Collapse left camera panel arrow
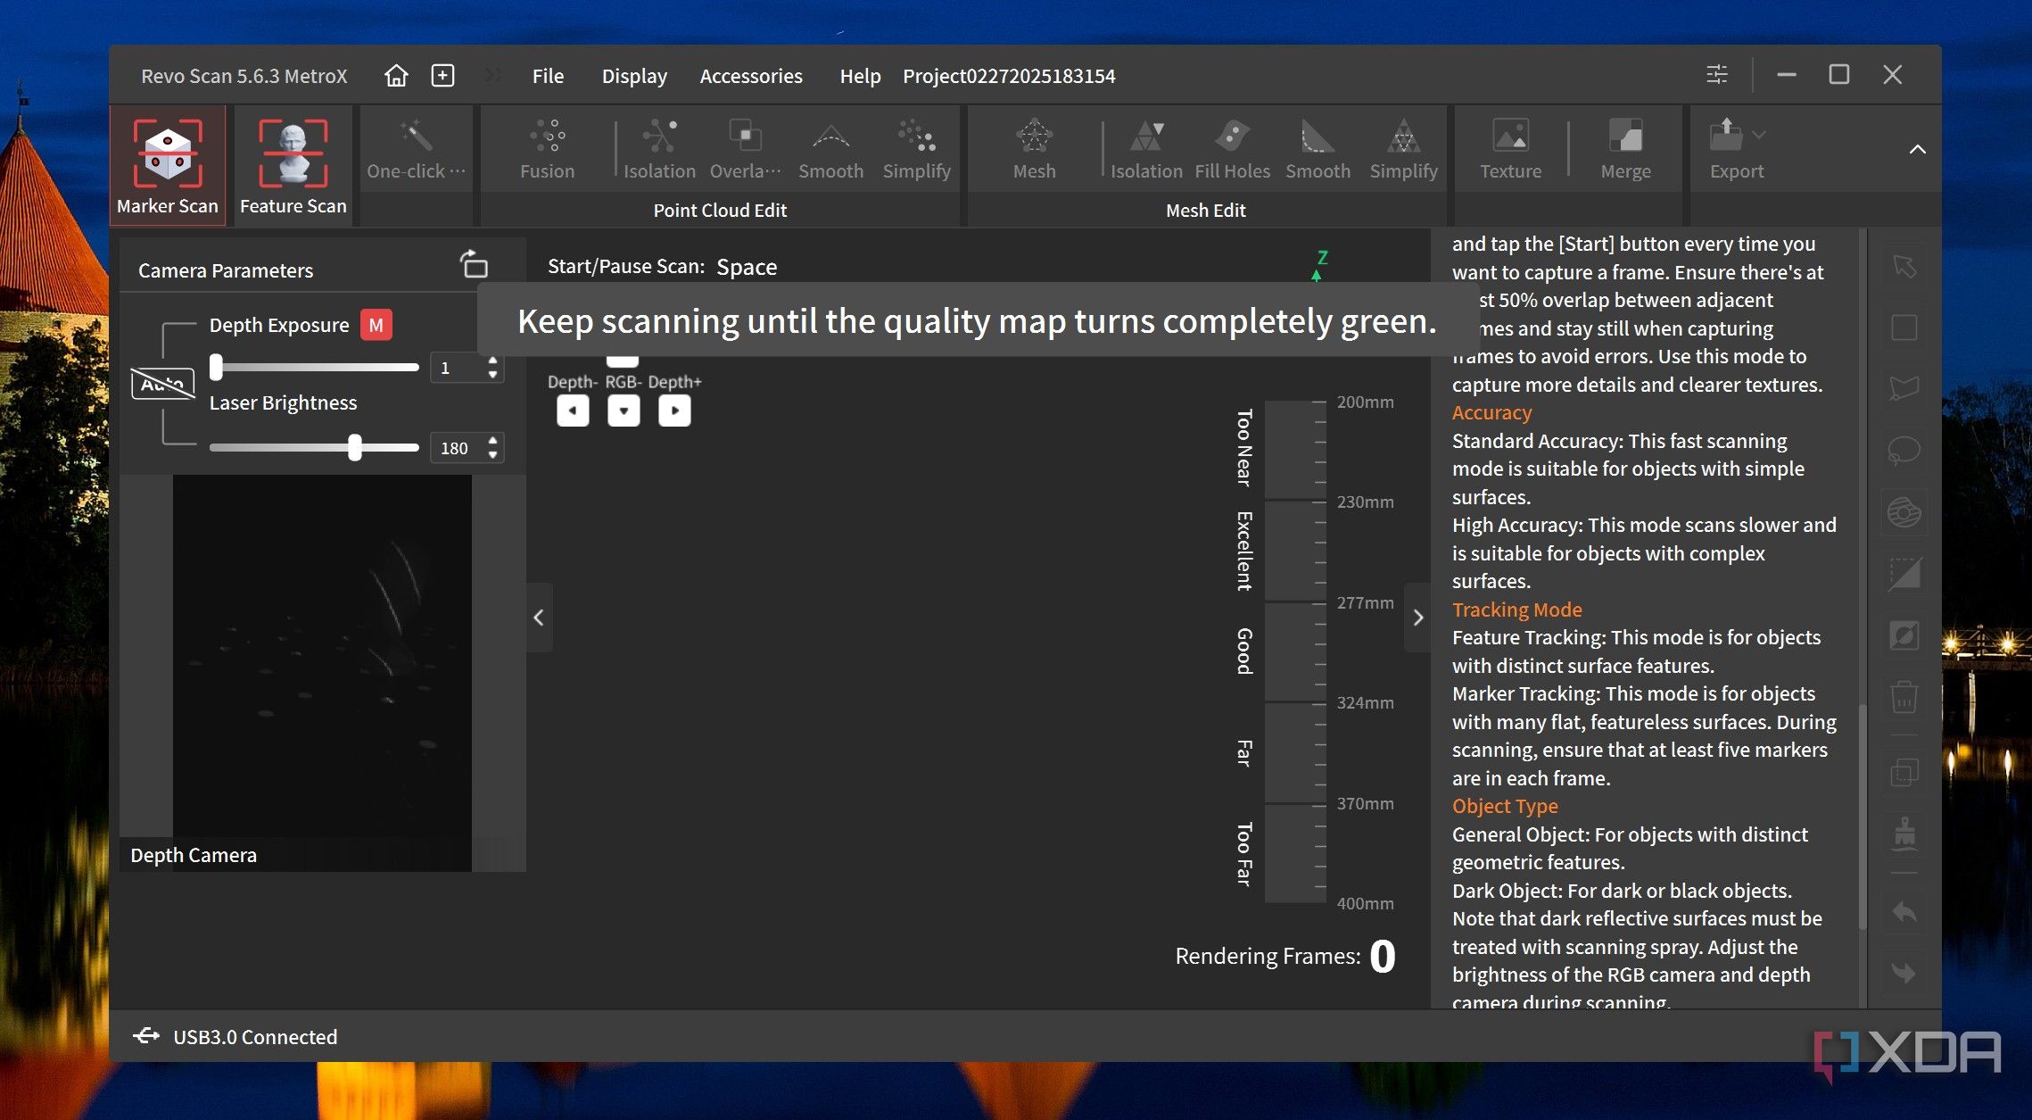The image size is (2032, 1120). click(539, 618)
